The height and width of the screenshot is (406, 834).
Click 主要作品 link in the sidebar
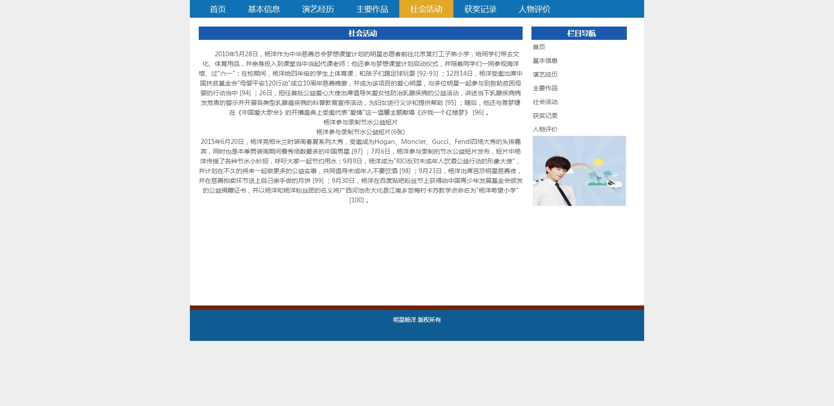pyautogui.click(x=545, y=88)
